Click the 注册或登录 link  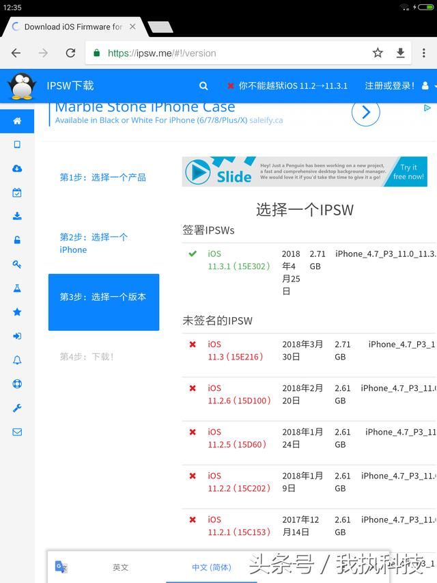click(x=389, y=86)
